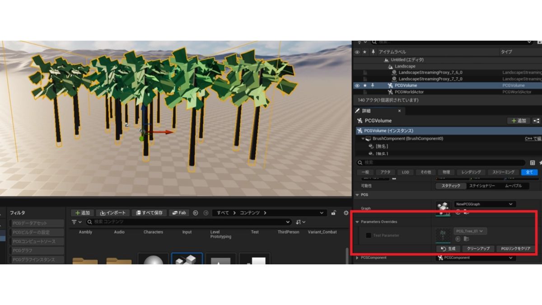
Task: Select Untitled (エディタ) in the outliner
Action: coord(407,60)
